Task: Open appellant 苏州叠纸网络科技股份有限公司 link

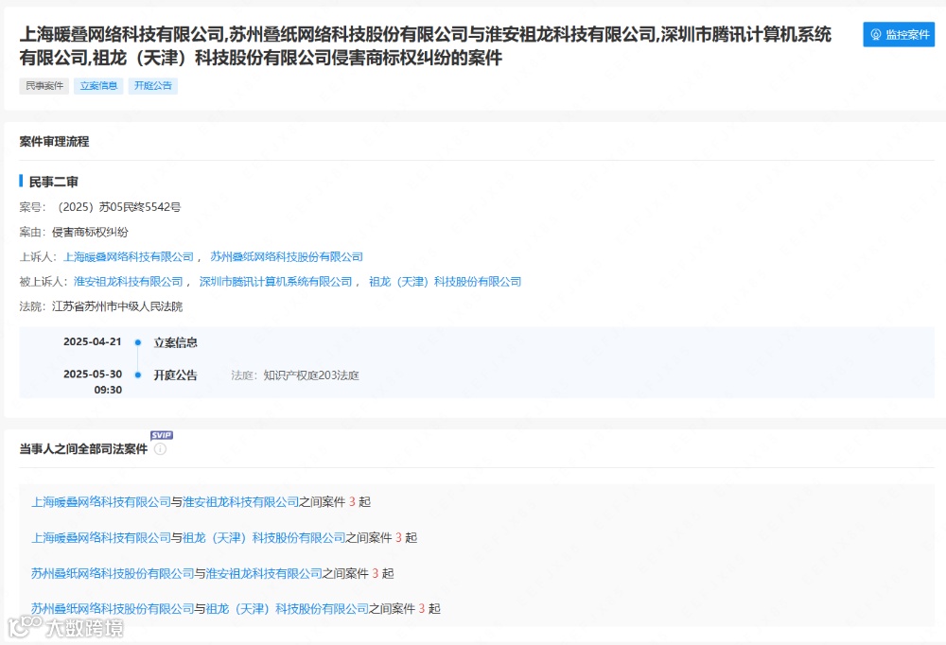Action: click(x=287, y=257)
